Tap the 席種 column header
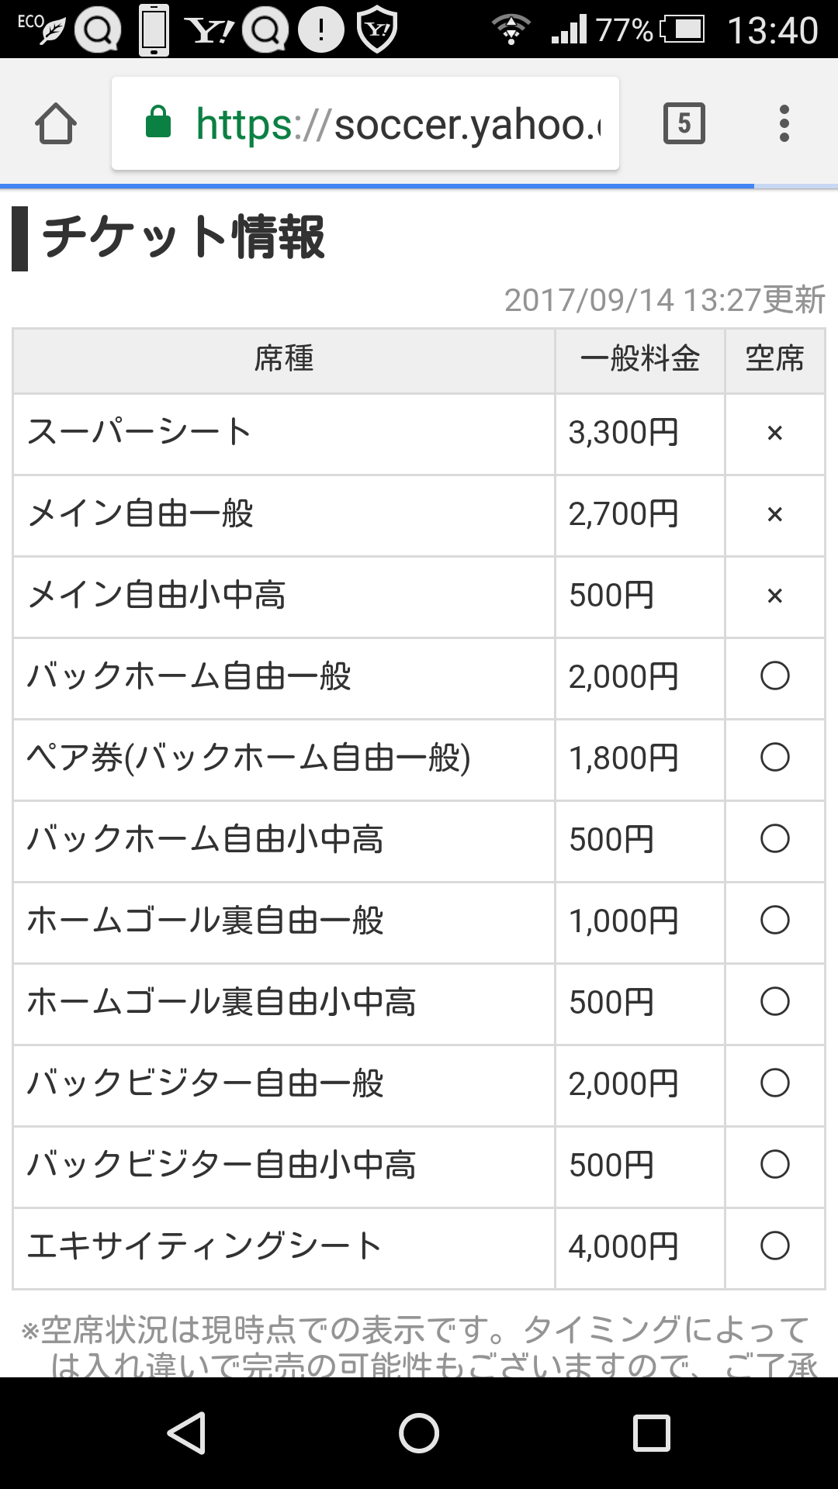 pos(284,360)
